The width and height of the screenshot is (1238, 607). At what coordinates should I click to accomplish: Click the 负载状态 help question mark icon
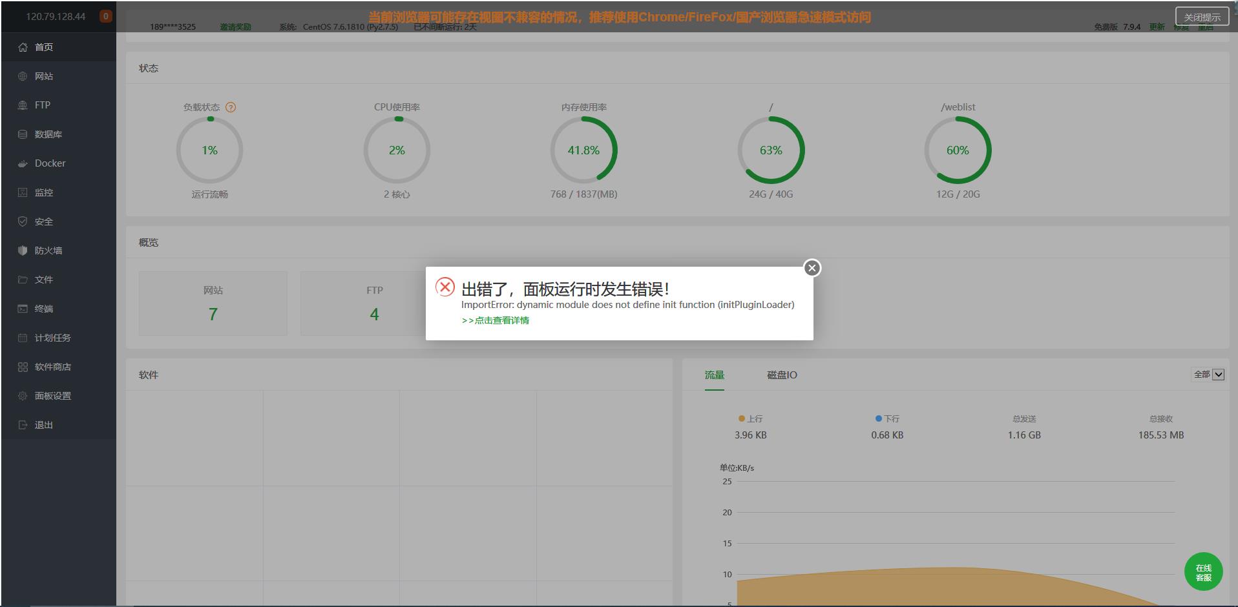[x=231, y=107]
